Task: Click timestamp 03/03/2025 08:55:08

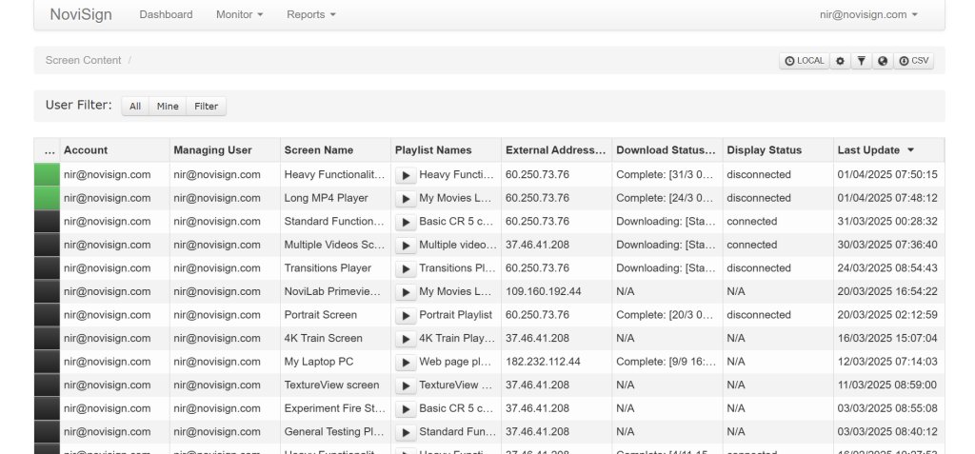Action: pos(887,408)
